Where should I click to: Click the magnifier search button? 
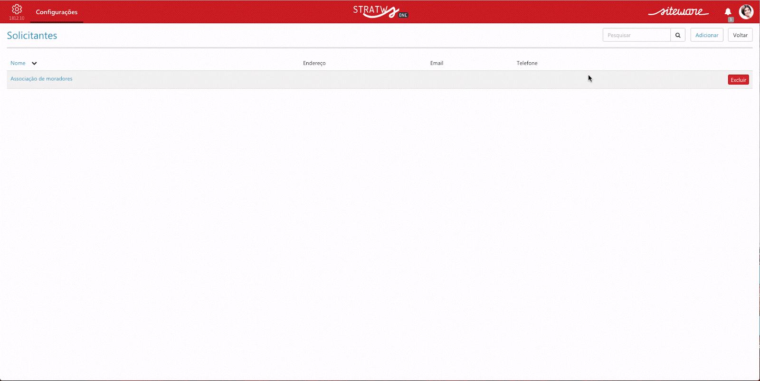(x=678, y=35)
